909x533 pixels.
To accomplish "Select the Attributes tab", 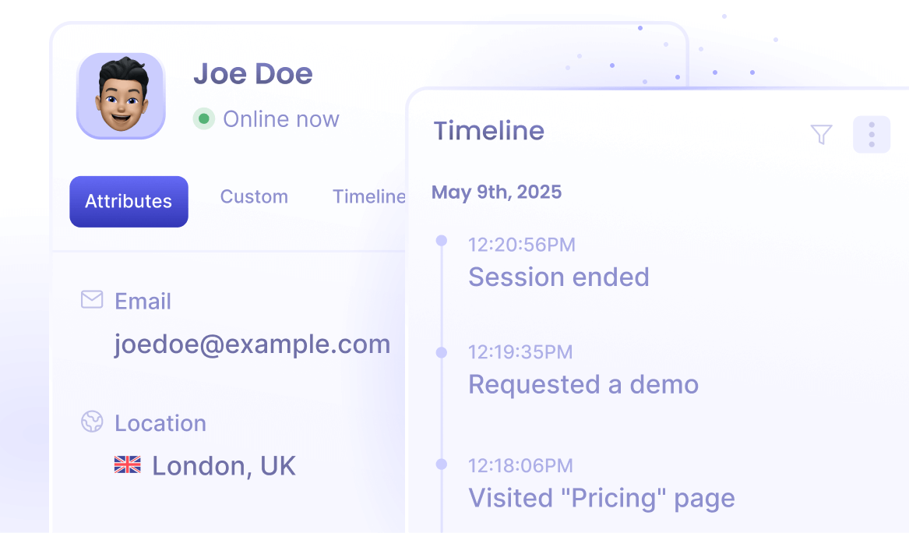I will [129, 201].
